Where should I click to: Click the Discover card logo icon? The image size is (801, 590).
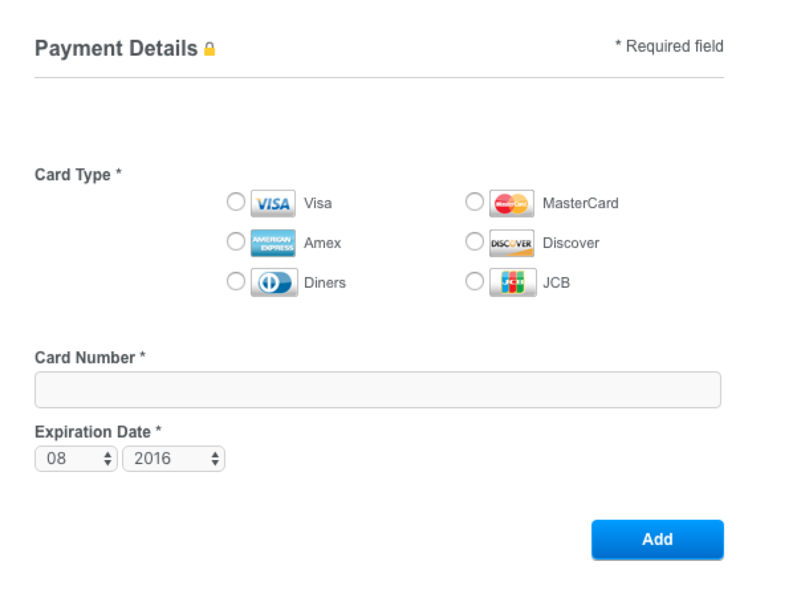pyautogui.click(x=512, y=243)
